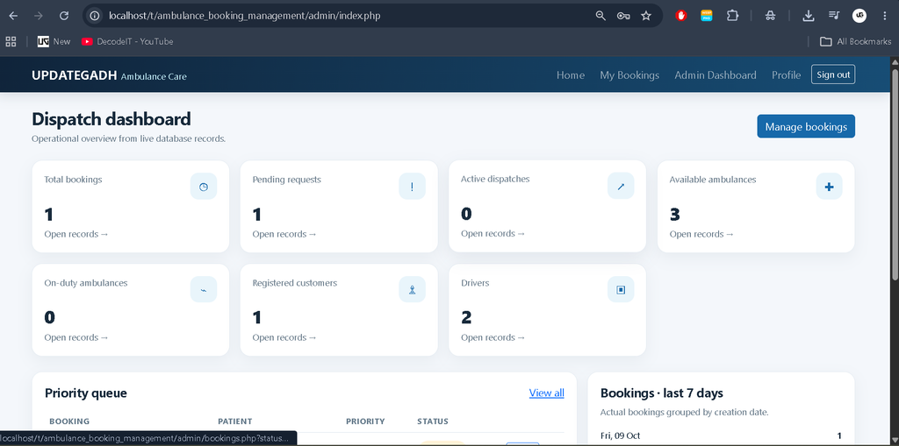Click the 'Dispatch dashboard' heading
The width and height of the screenshot is (899, 446).
(x=111, y=119)
